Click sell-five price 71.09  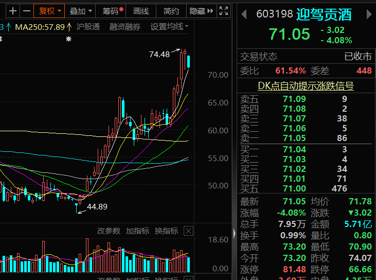pos(294,99)
